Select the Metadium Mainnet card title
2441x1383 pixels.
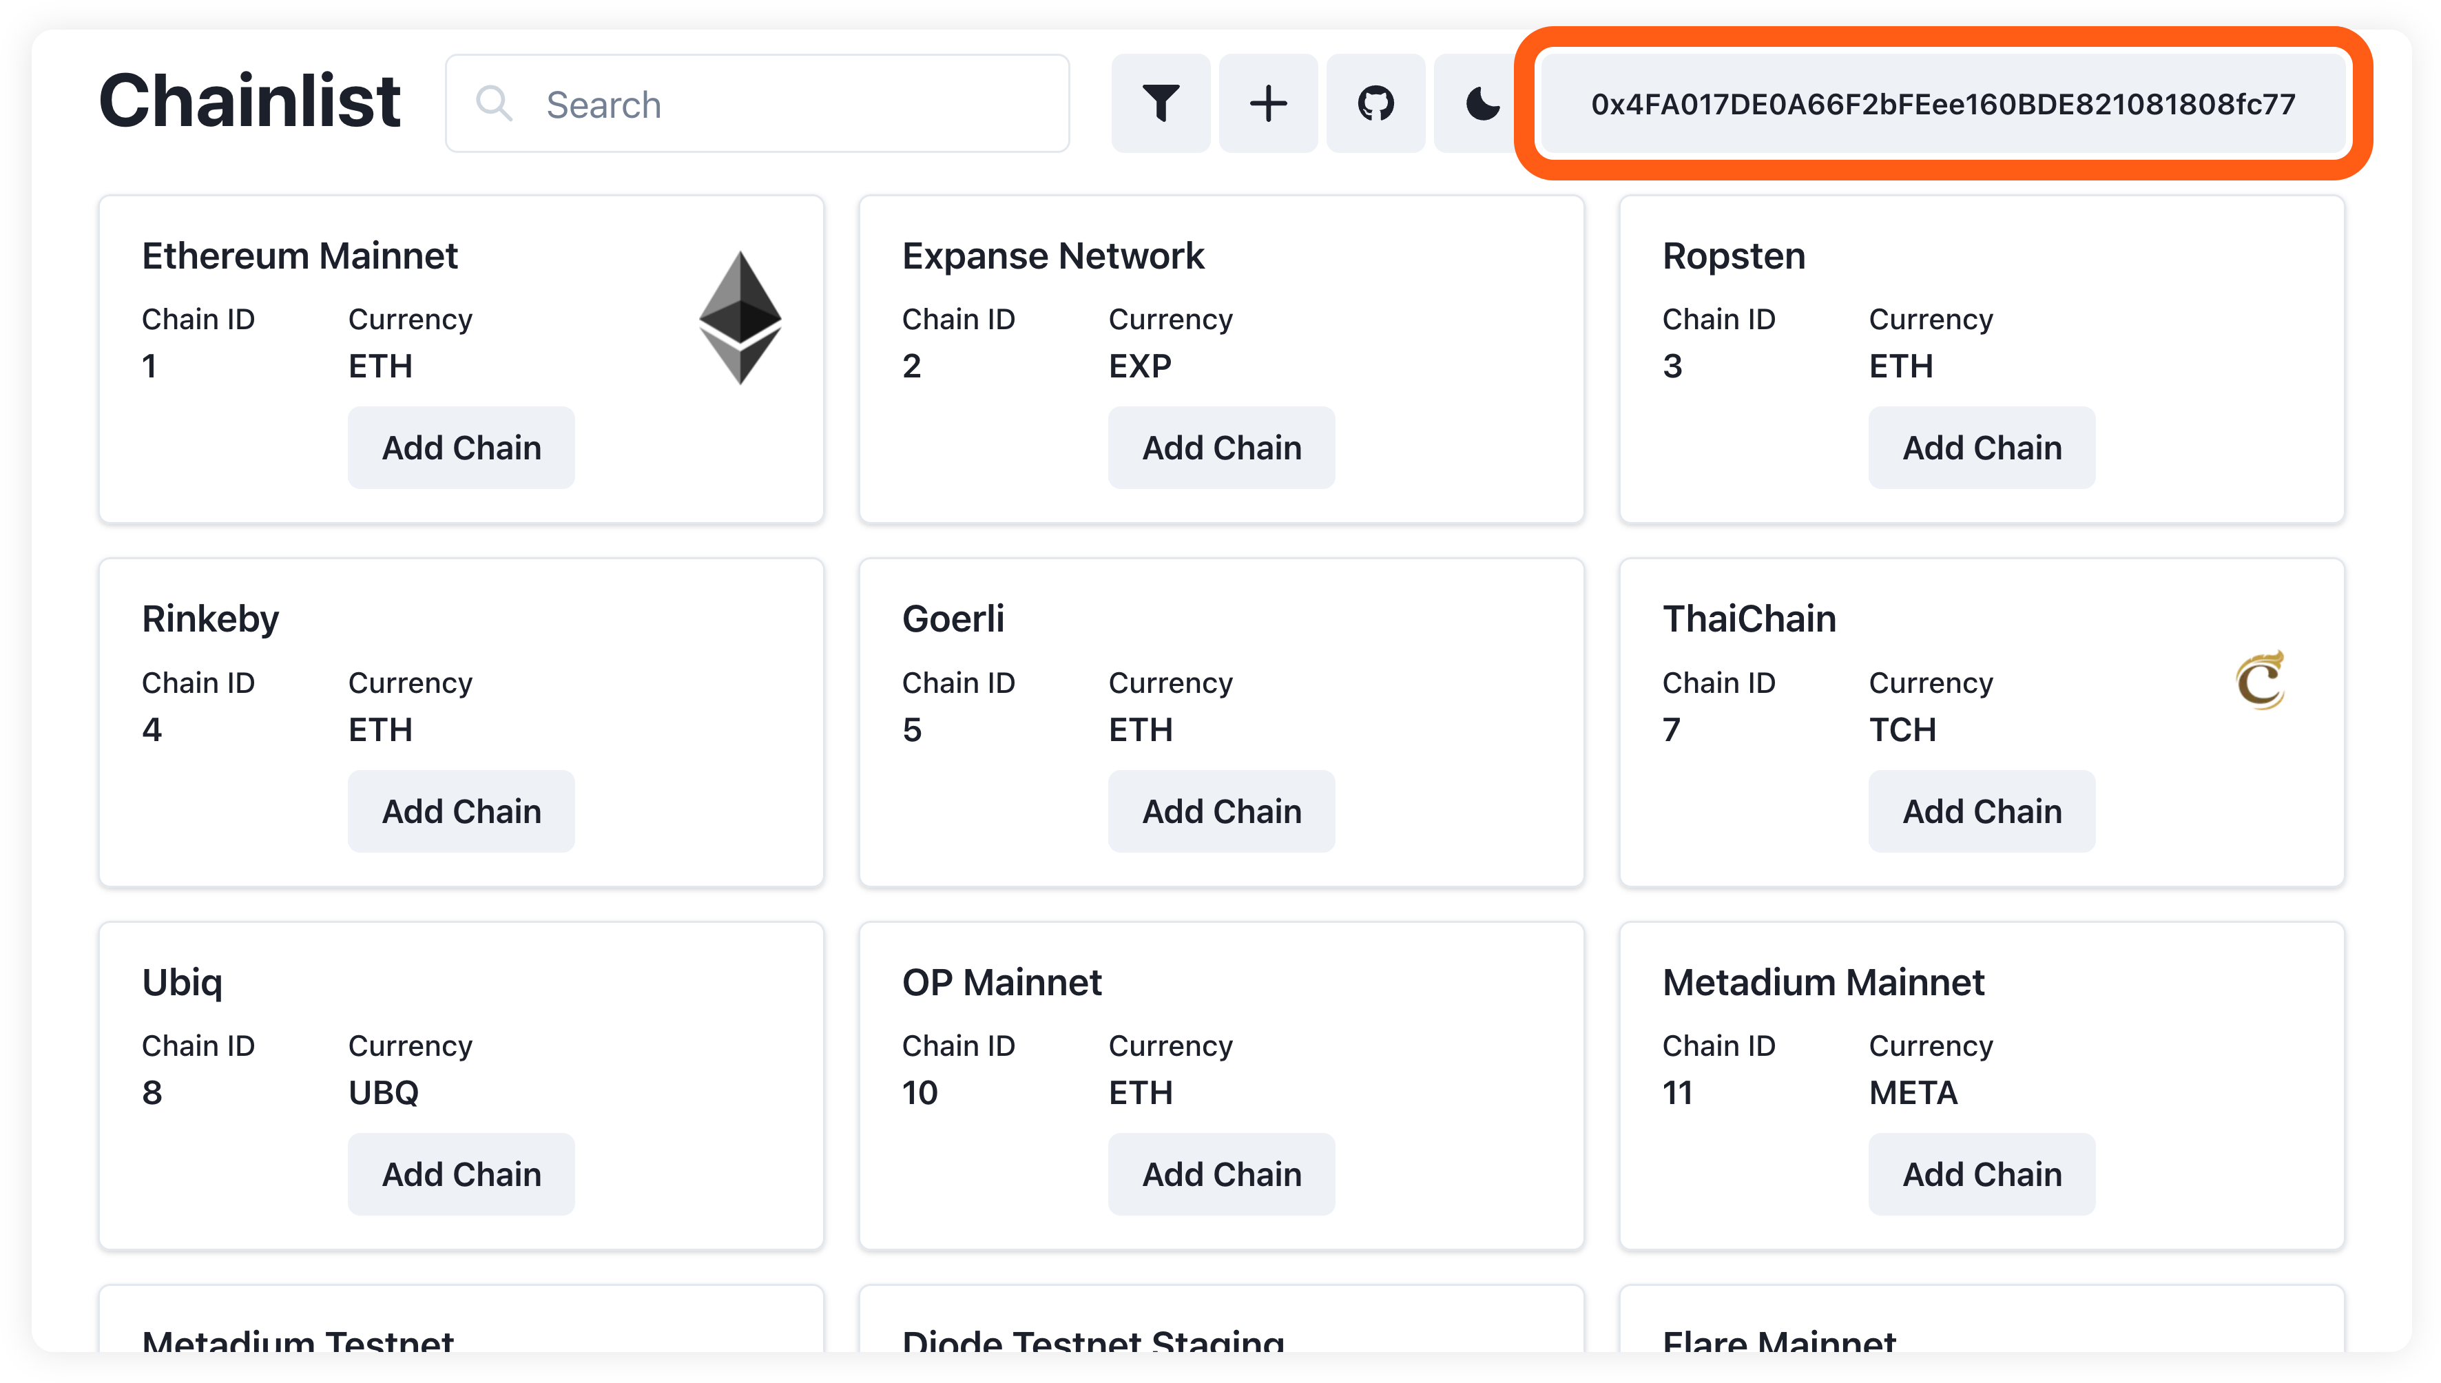tap(1824, 983)
